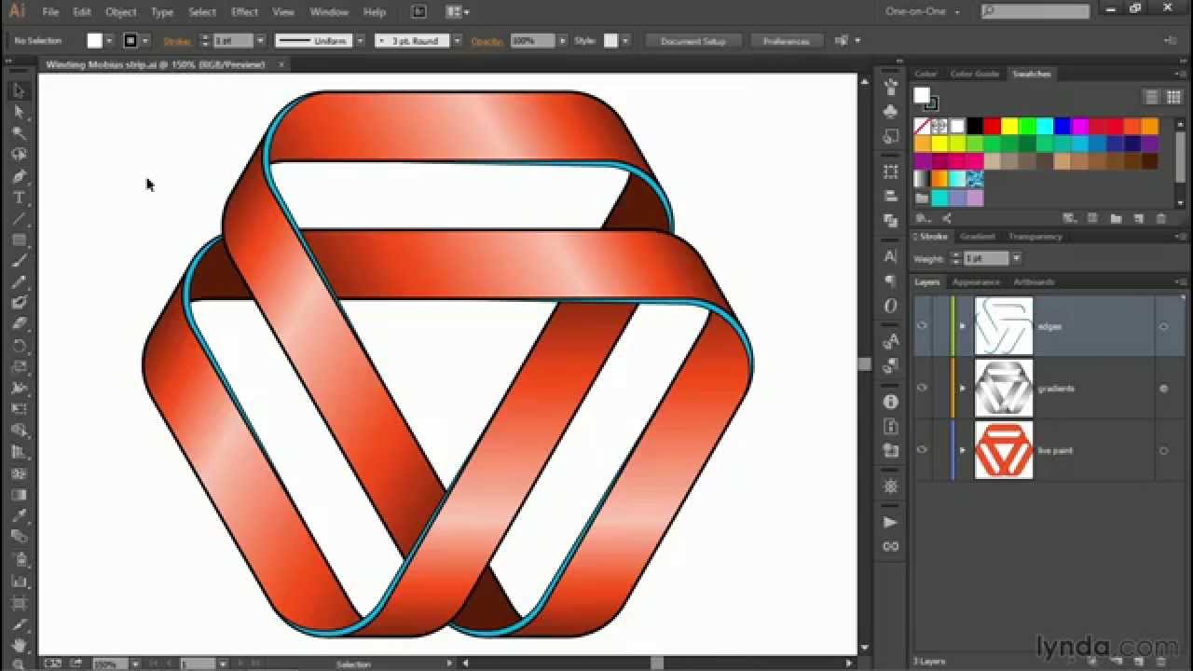Toggle visibility of the gradients layer
Image resolution: width=1193 pixels, height=671 pixels.
921,387
